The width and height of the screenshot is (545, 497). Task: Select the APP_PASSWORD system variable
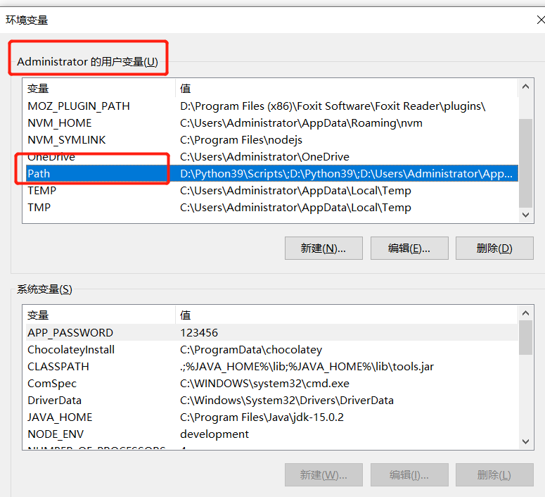pyautogui.click(x=272, y=333)
